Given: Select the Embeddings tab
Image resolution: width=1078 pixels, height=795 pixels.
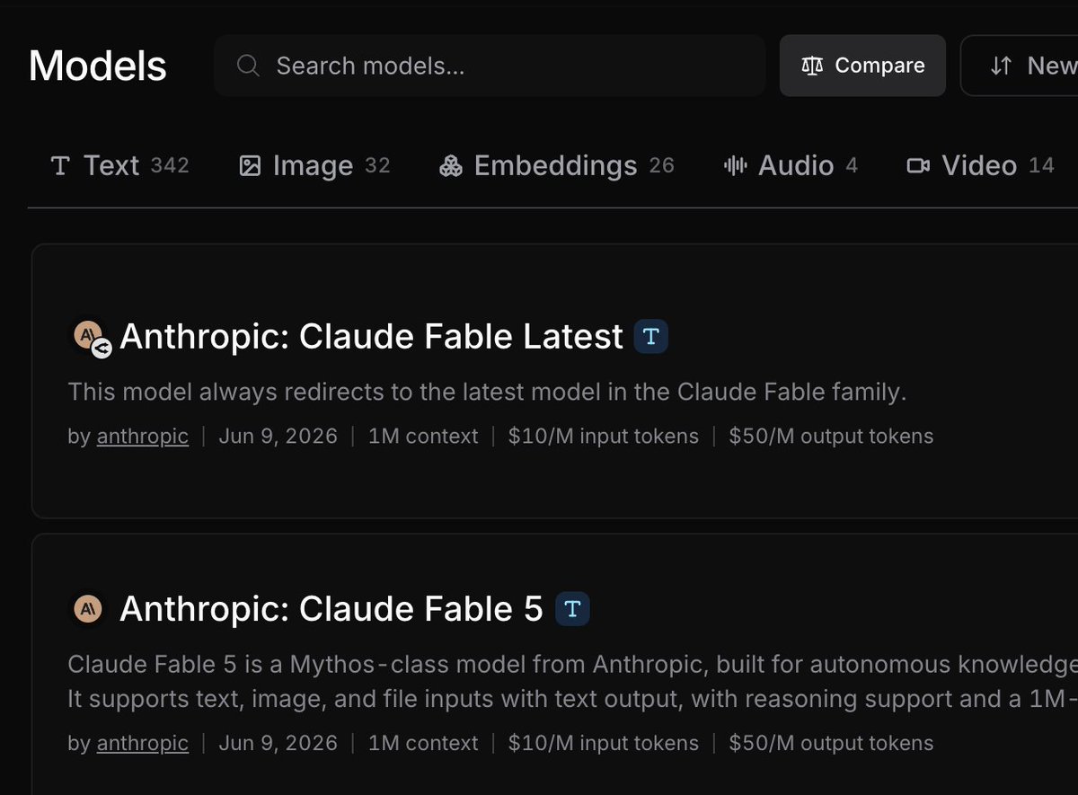Looking at the screenshot, I should (x=556, y=165).
